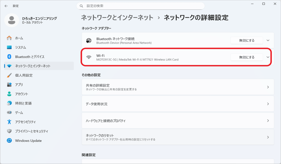Click the Bluetooth ネットワーク接続 adapter name
281x164 pixels.
coord(116,39)
